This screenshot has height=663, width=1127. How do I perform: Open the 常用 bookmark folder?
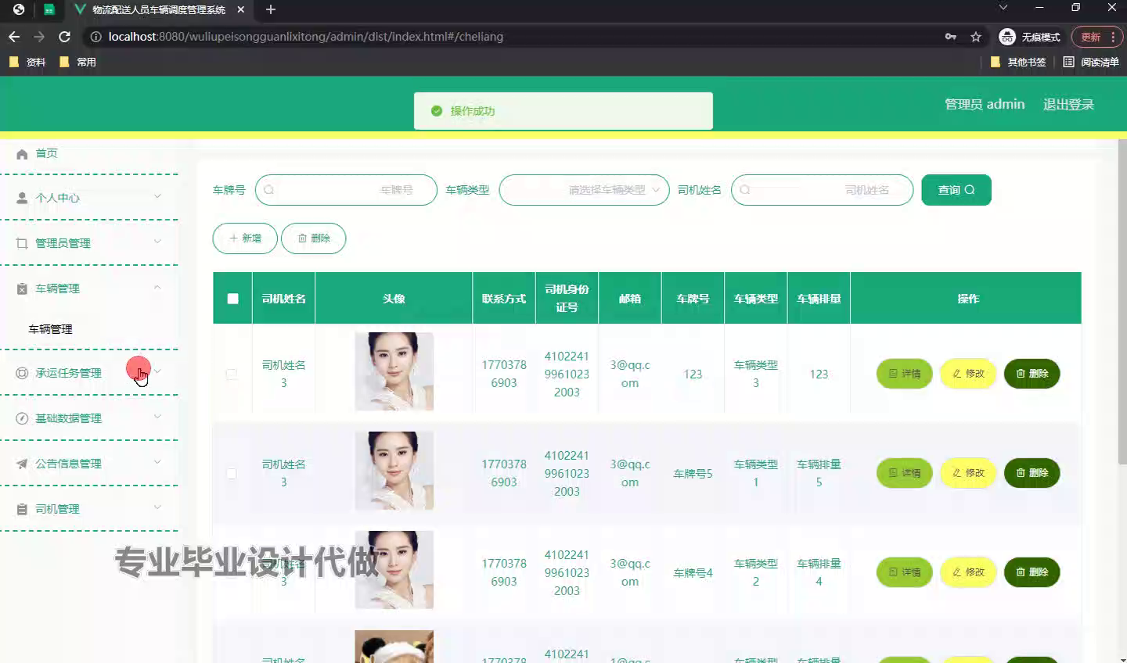pyautogui.click(x=77, y=62)
